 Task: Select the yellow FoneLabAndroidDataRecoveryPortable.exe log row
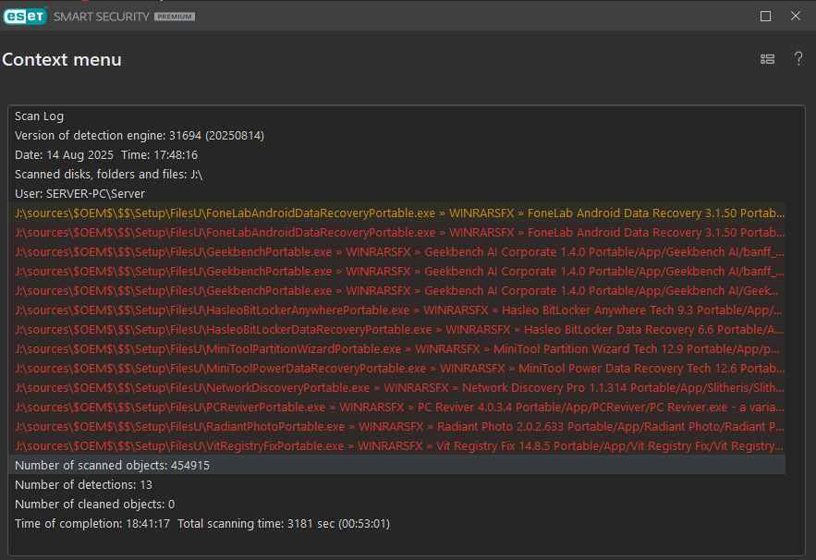tap(397, 213)
